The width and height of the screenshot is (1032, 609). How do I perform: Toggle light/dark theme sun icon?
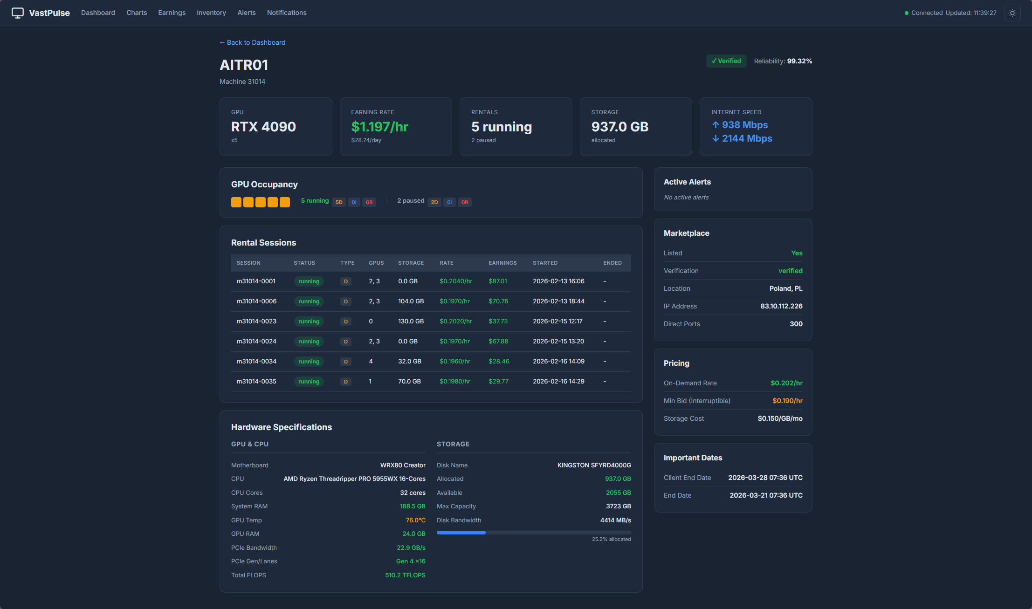[x=1012, y=13]
